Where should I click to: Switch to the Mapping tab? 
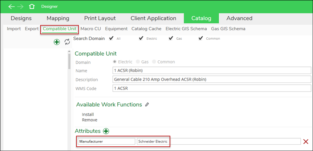(58, 18)
